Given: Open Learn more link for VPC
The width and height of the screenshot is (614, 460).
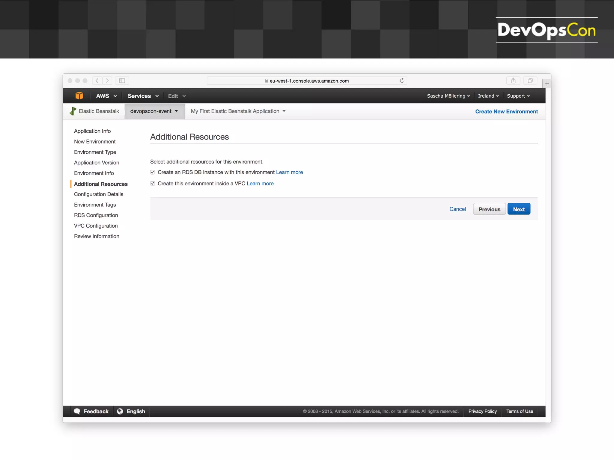Looking at the screenshot, I should click(x=260, y=184).
